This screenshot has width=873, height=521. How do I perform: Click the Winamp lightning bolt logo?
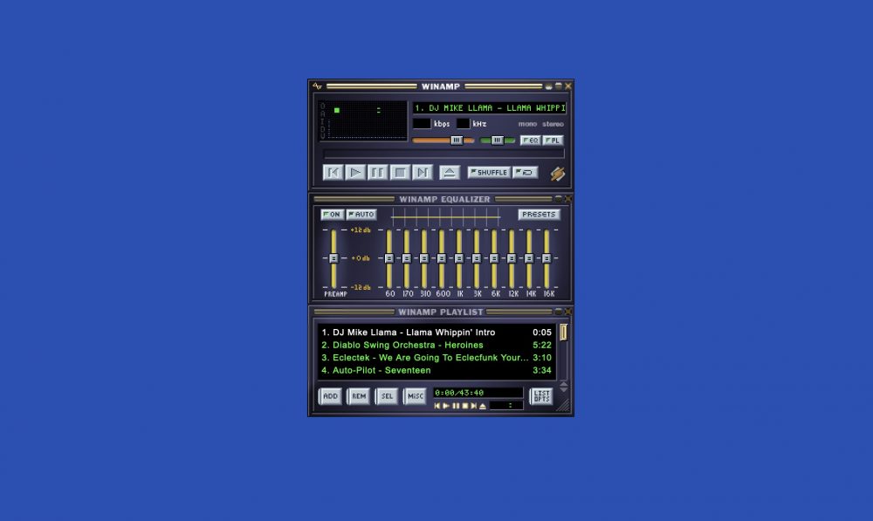(557, 174)
